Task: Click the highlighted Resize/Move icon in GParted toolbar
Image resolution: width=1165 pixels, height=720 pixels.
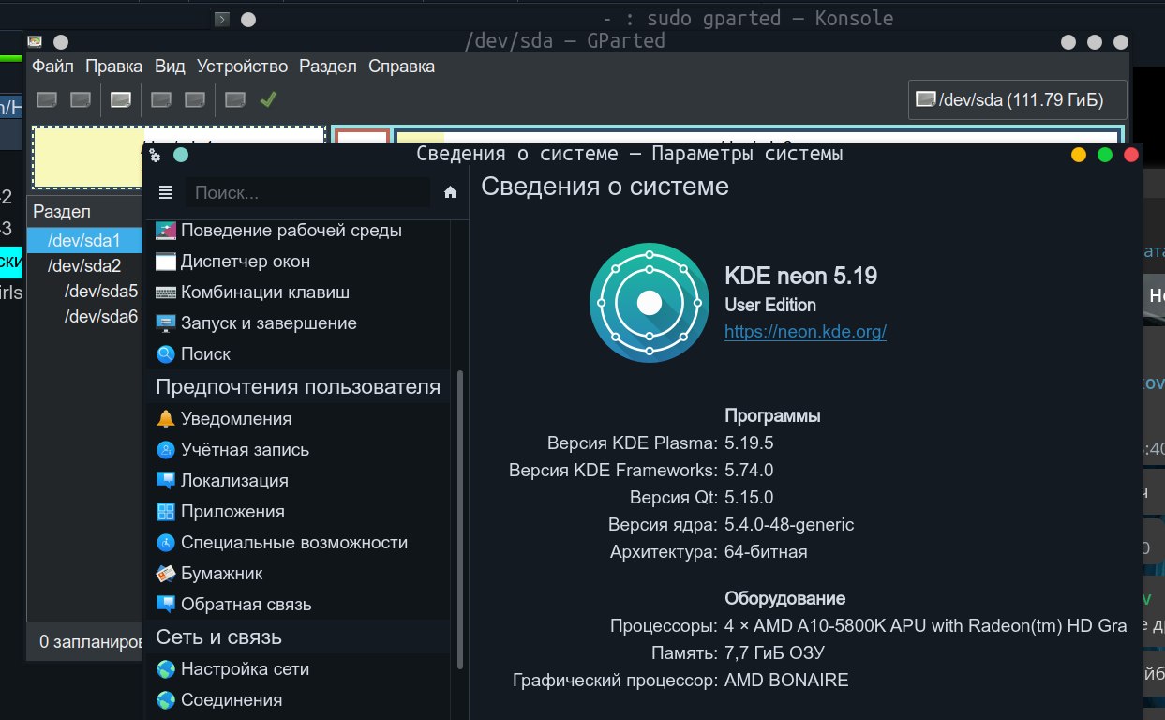Action: pos(120,99)
